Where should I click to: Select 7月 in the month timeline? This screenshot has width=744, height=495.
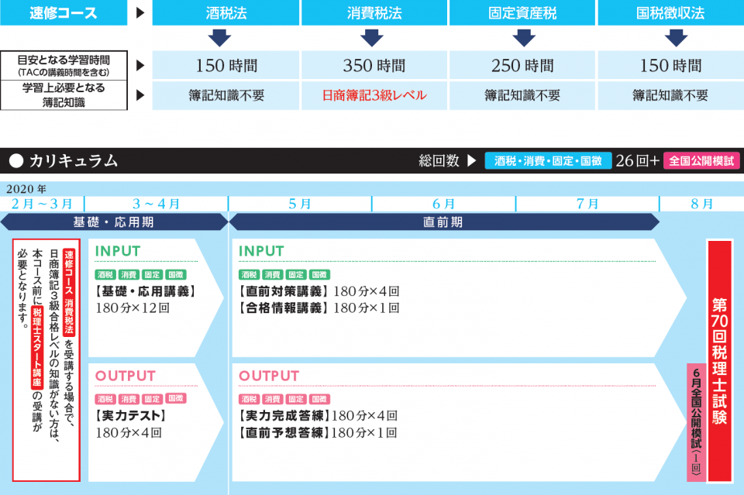coord(587,204)
